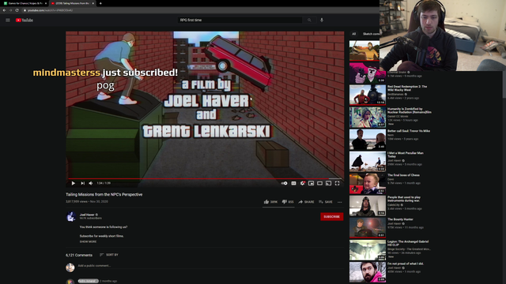Save the video to a playlist
506x284 pixels.
326,202
